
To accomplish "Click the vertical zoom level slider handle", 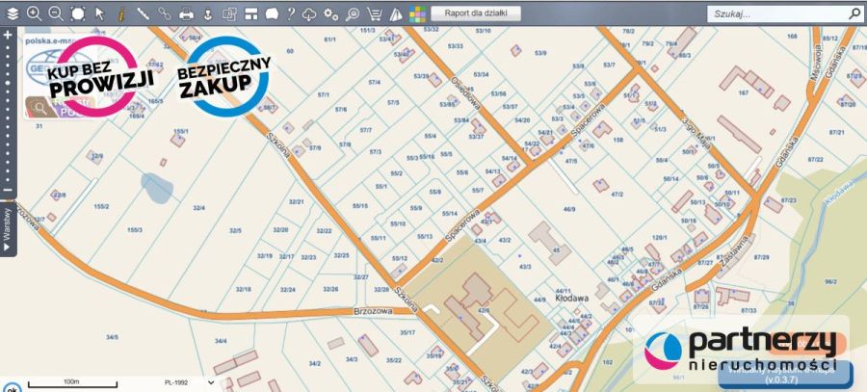I will (8, 83).
